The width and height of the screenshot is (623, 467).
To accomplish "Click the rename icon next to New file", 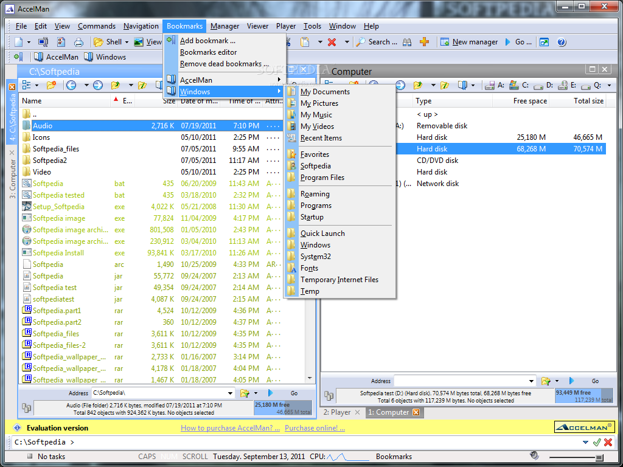I will [43, 42].
